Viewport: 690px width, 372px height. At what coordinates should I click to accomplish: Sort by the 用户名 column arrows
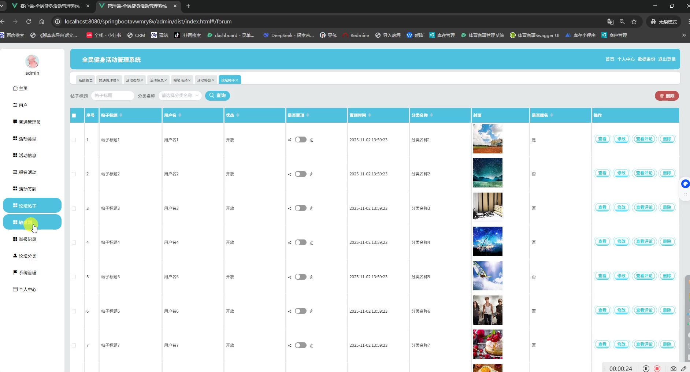pos(180,115)
